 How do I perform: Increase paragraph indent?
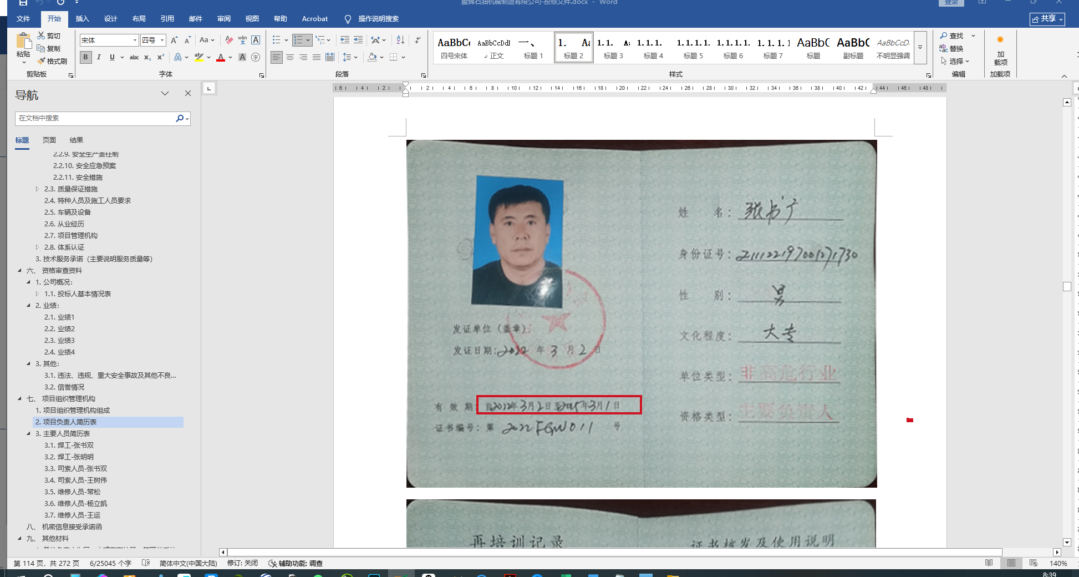[358, 40]
